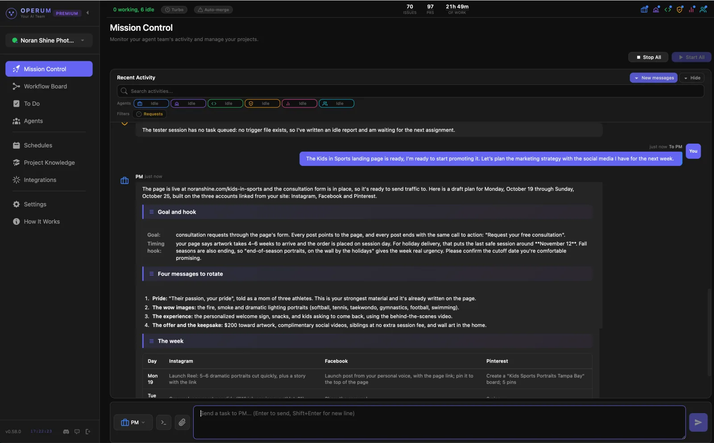Image resolution: width=714 pixels, height=443 pixels.
Task: Click the briefcase PM agent icon in top bar
Action: pos(644,9)
